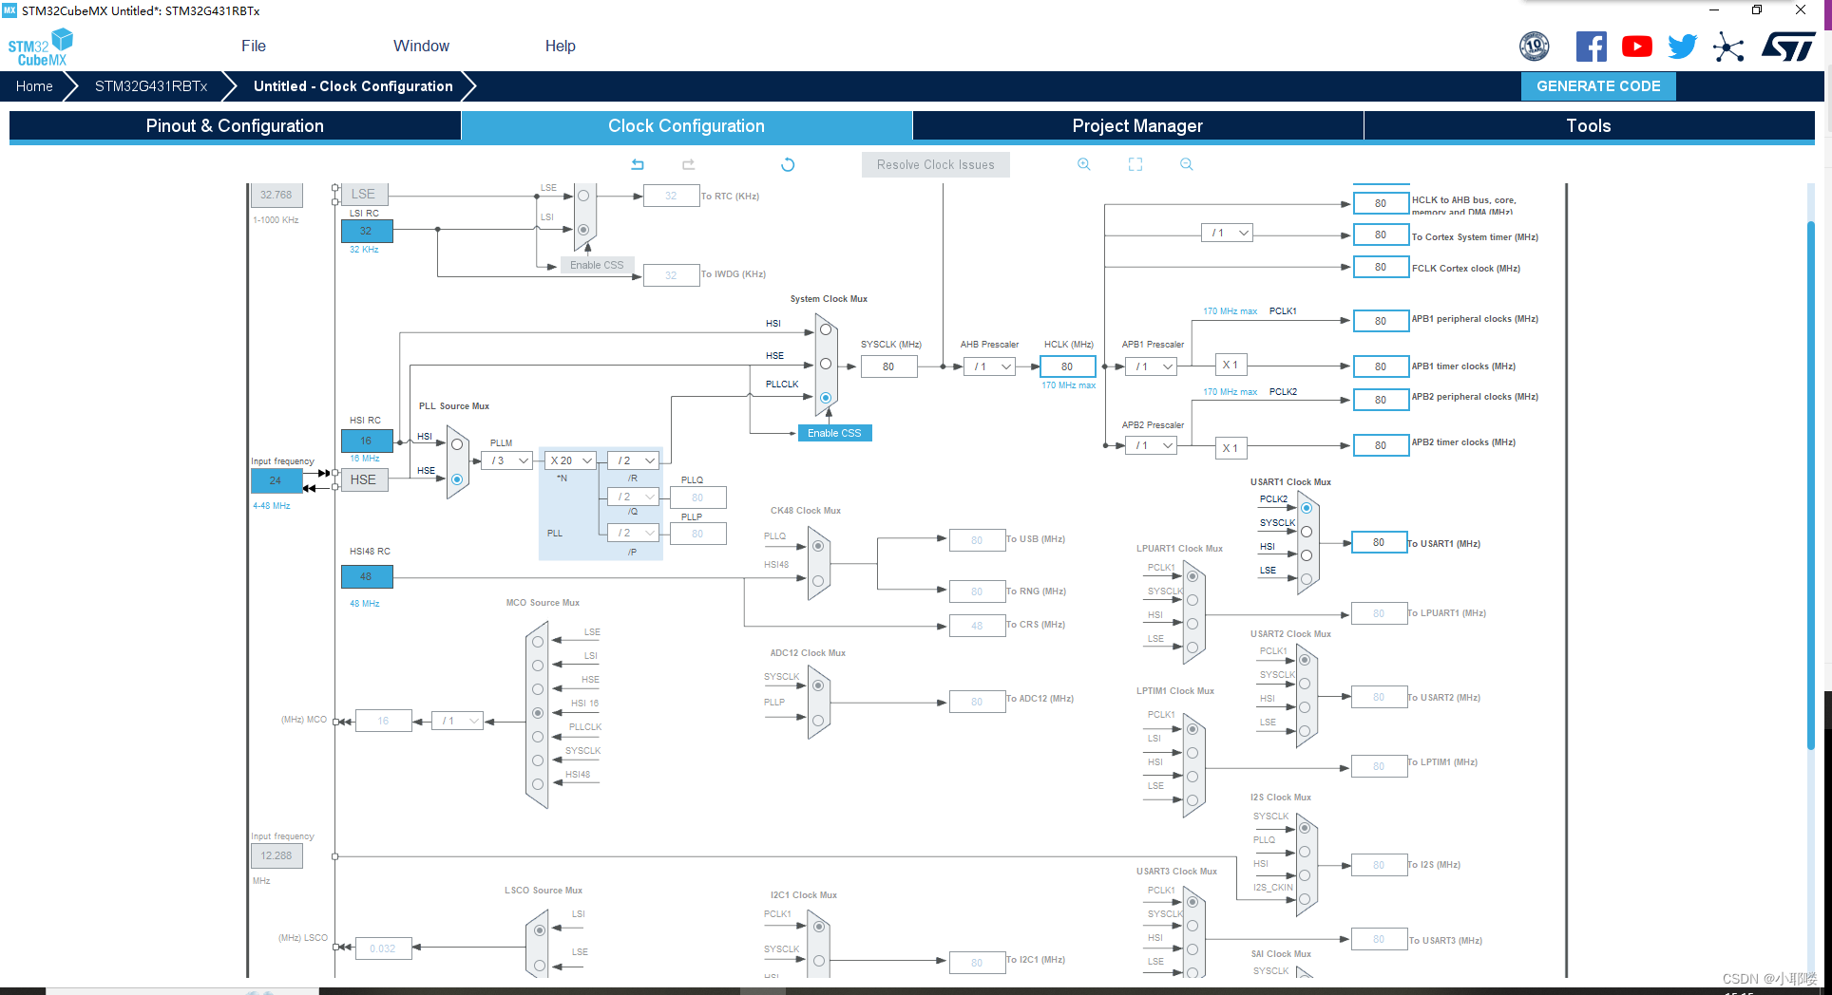1832x995 pixels.
Task: Click the To USART1 (MHz) value box
Action: [x=1379, y=542]
